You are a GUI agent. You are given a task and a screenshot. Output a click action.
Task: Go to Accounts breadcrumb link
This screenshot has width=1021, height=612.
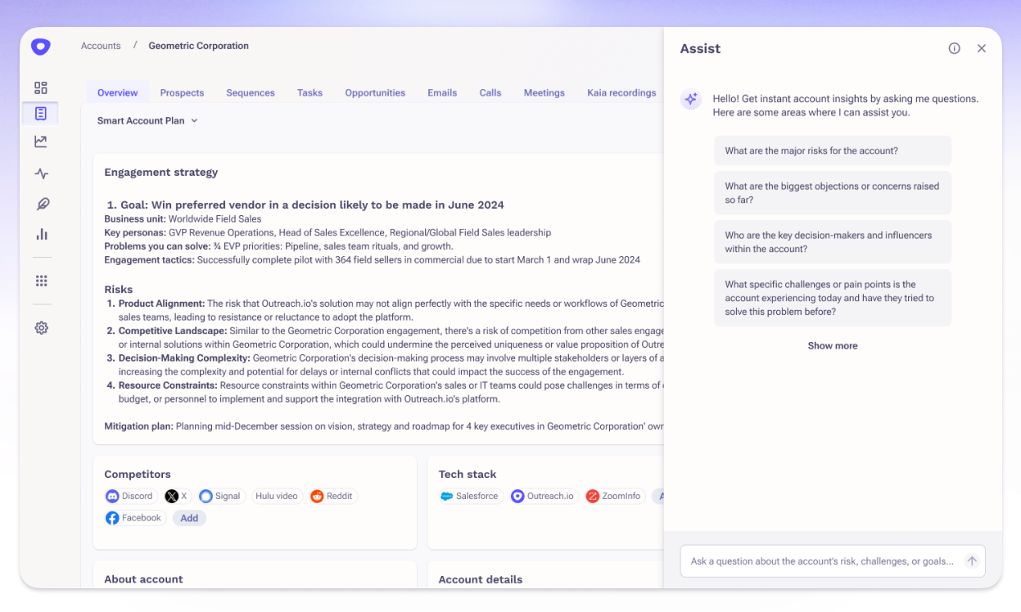(x=101, y=46)
